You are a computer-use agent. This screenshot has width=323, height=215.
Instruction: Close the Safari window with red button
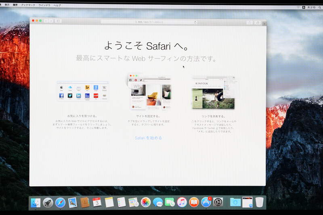33,21
